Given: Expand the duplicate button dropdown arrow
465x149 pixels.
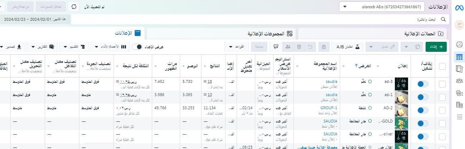Looking at the screenshot, I should [x=406, y=47].
